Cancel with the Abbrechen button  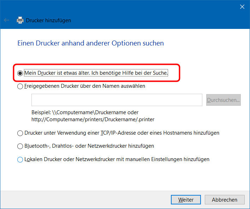tap(225, 199)
